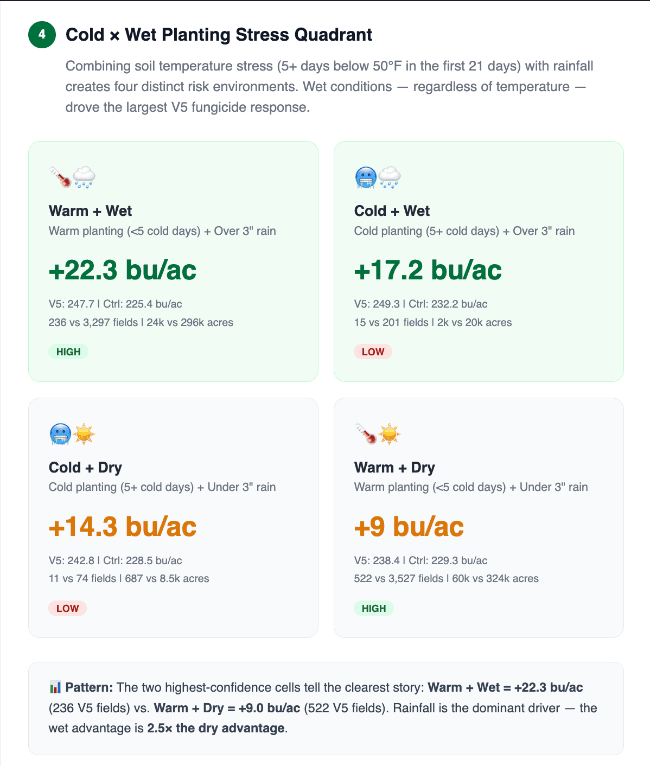
Task: Click the LOW badge in Cold + Wet card
Action: [373, 352]
